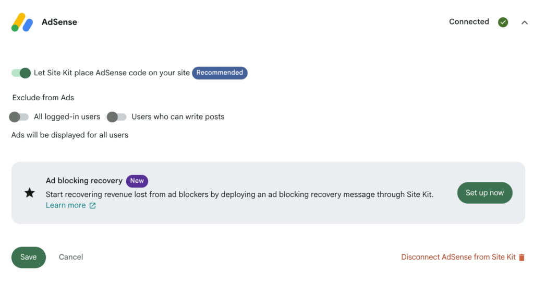Cancel the AdSense settings changes
The image size is (534, 281).
click(71, 257)
